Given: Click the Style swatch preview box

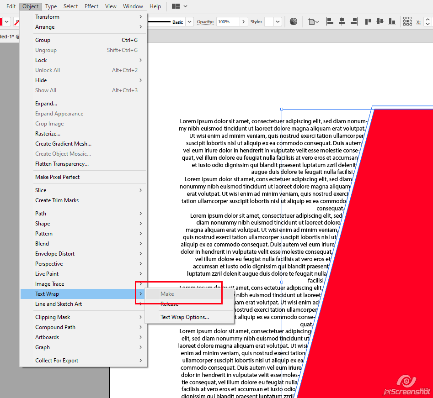Looking at the screenshot, I should pos(269,22).
